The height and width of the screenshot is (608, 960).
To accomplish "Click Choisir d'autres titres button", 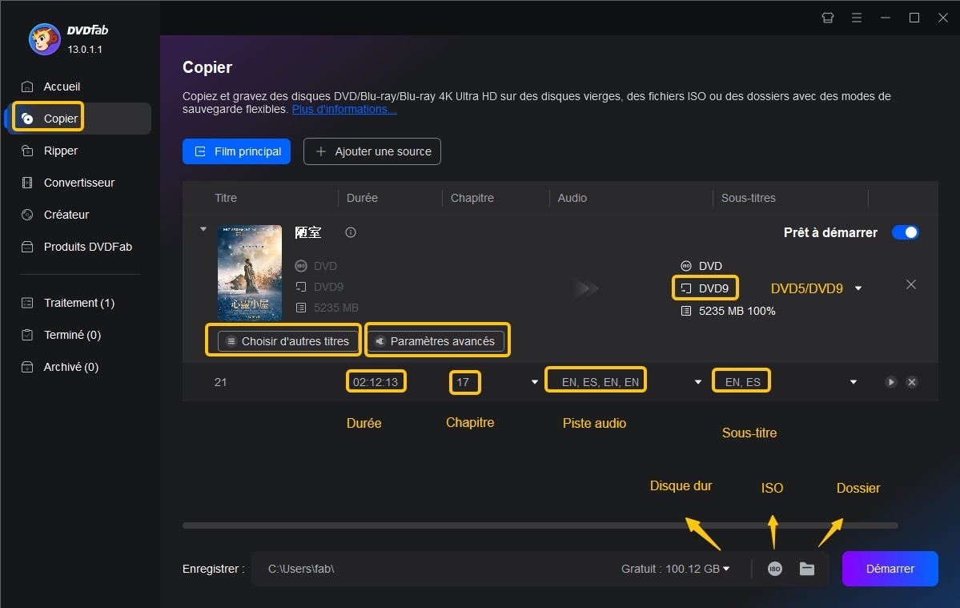I will point(287,341).
